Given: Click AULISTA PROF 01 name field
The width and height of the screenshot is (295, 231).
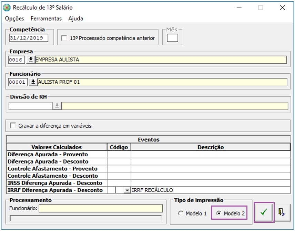Looking at the screenshot, I should click(x=163, y=82).
